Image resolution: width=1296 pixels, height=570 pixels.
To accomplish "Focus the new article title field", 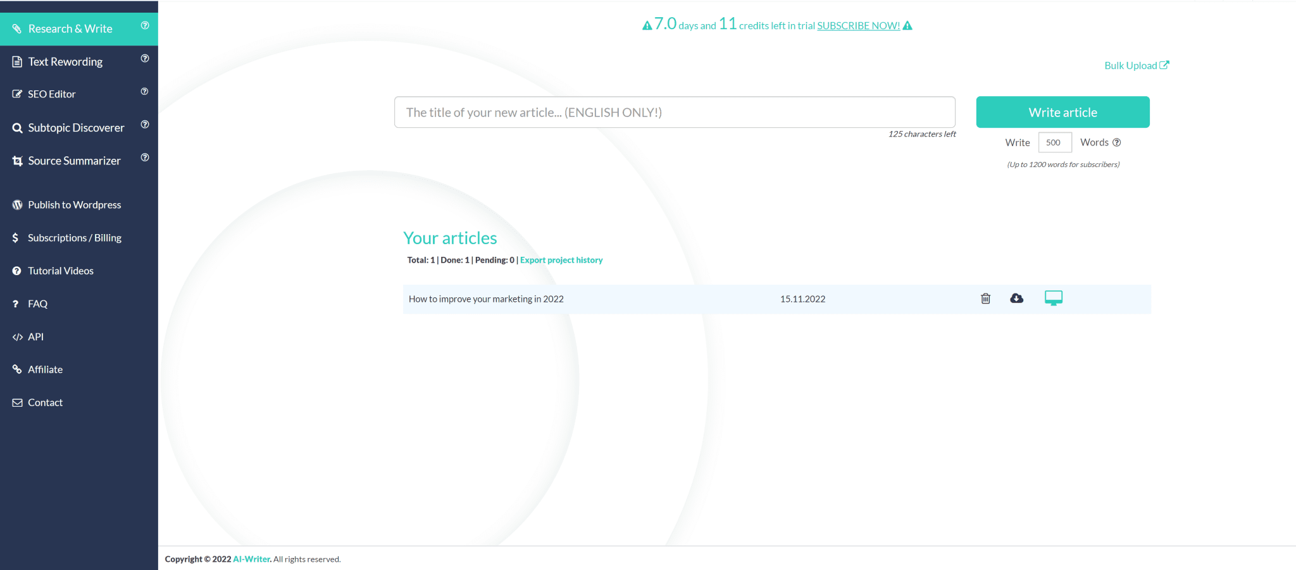I will click(x=674, y=113).
